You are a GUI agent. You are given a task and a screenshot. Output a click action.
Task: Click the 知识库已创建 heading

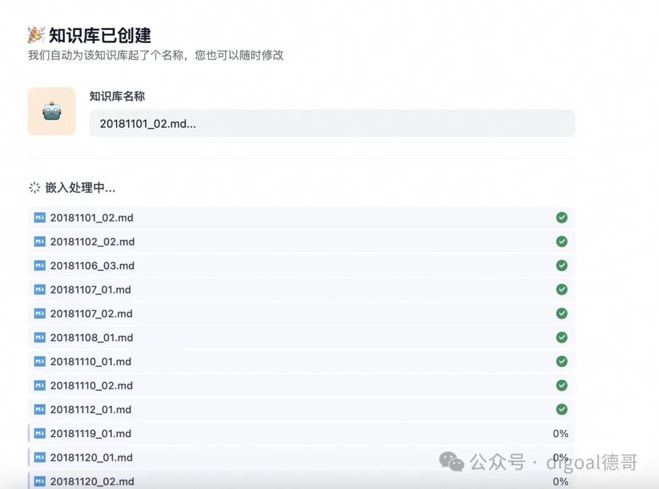(100, 35)
